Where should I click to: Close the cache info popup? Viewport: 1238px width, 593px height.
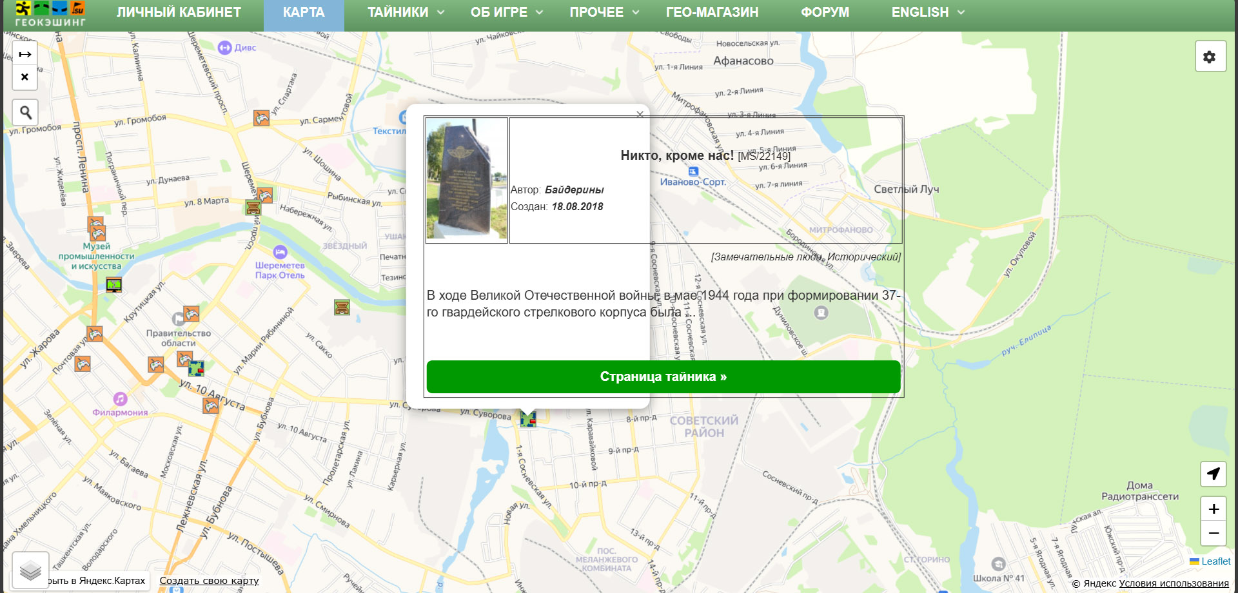click(x=640, y=114)
